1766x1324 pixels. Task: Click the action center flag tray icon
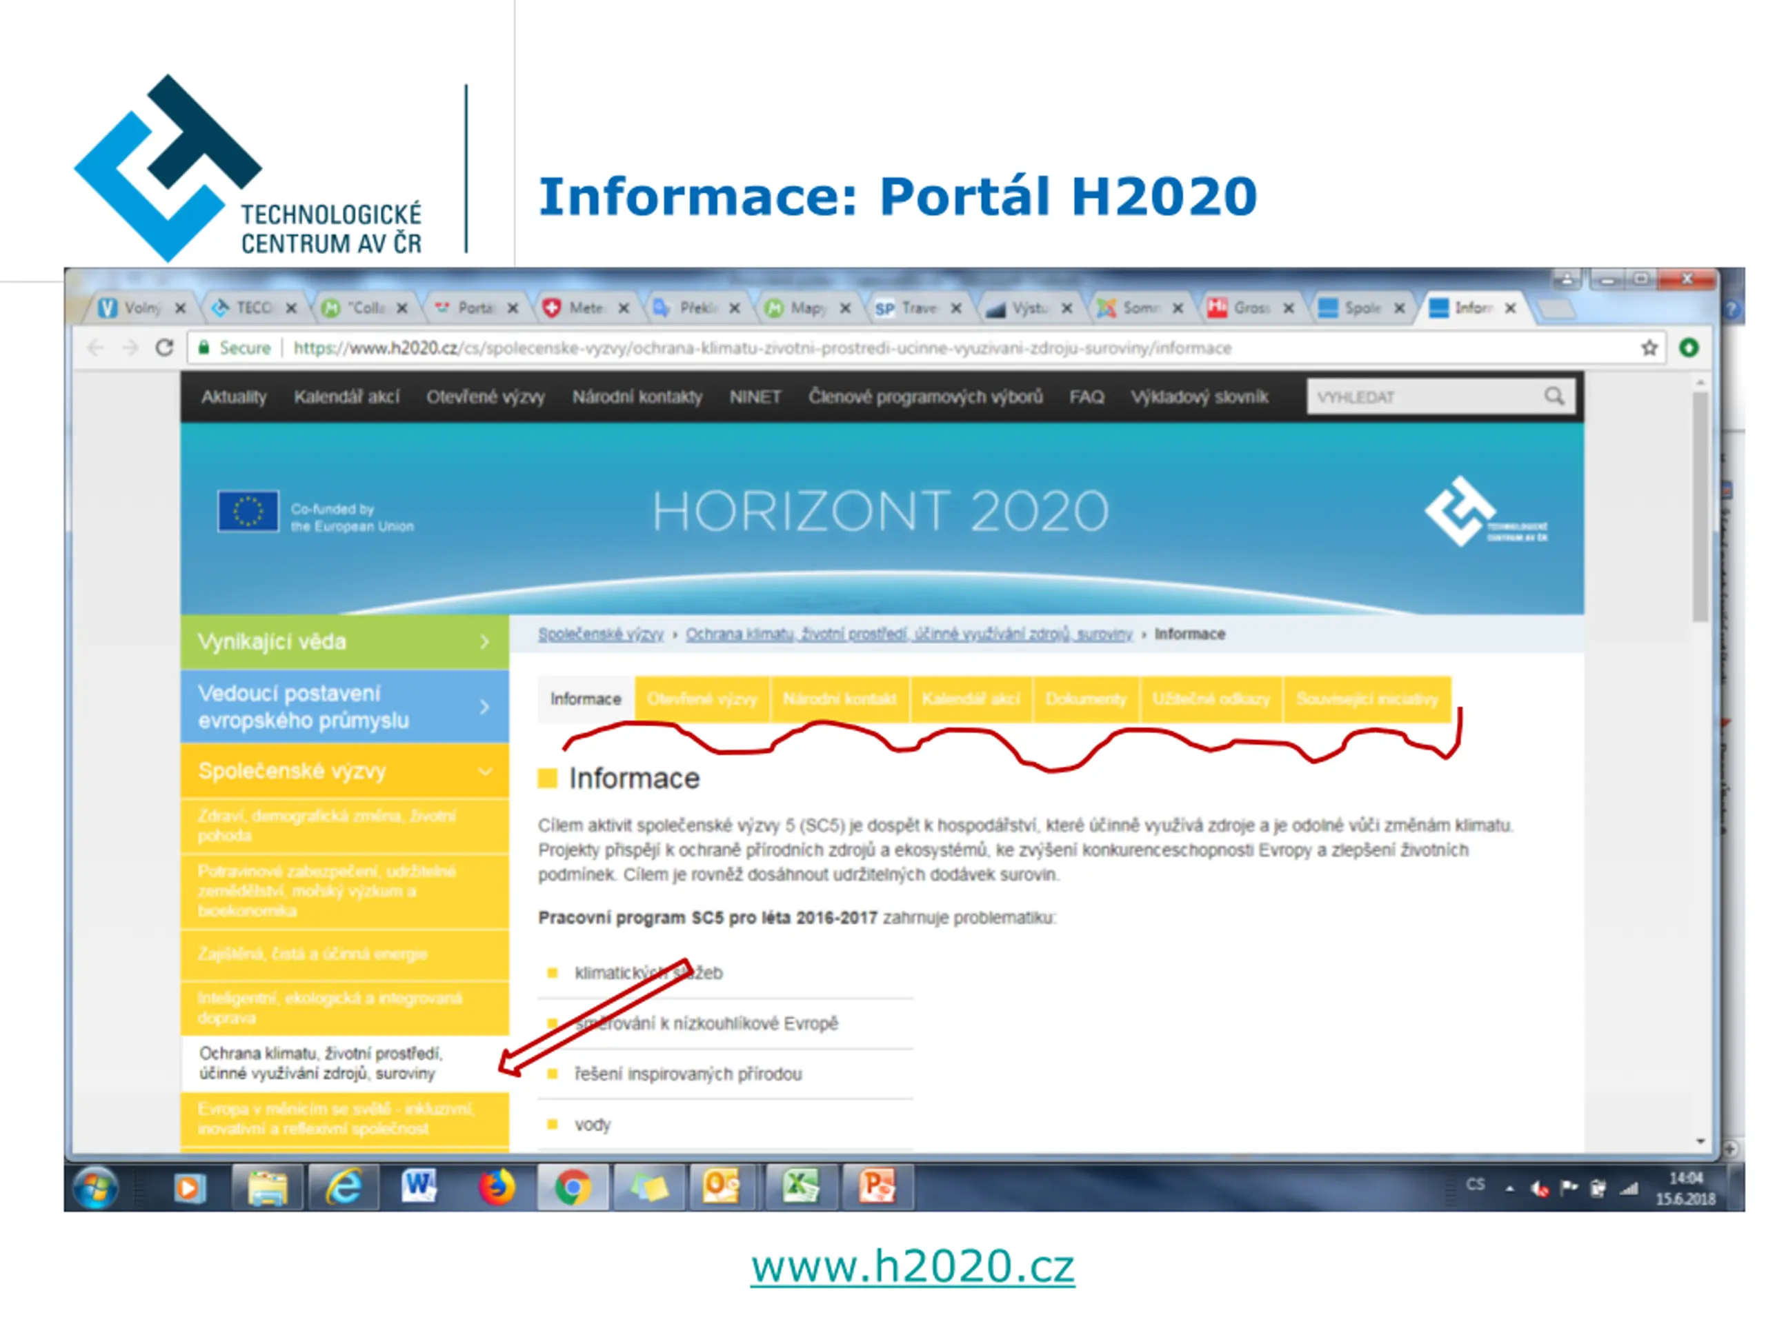pos(1569,1188)
